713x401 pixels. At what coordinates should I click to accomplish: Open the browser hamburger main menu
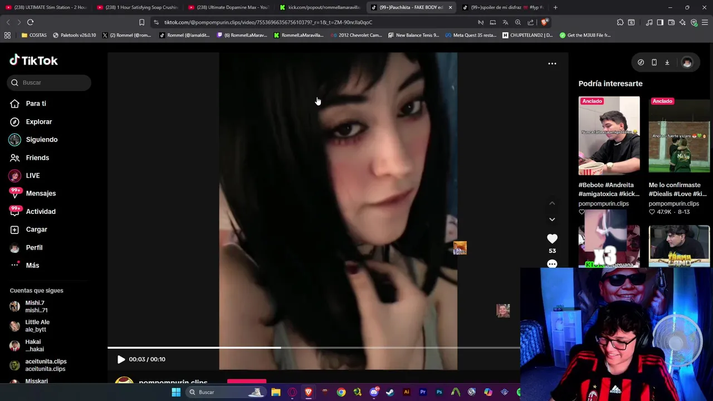tap(705, 22)
